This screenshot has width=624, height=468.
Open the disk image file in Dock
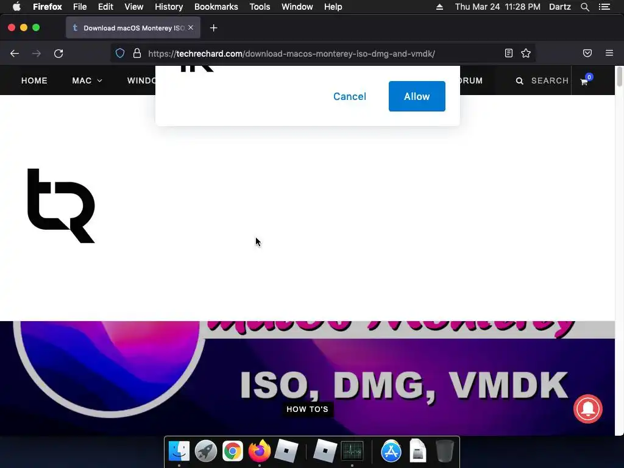click(418, 451)
